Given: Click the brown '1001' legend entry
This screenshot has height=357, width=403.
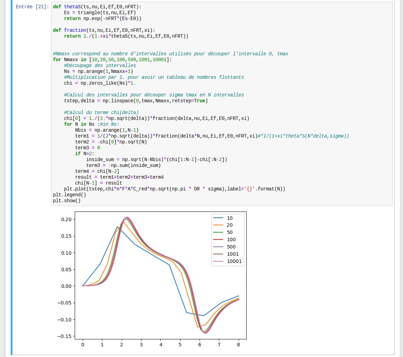Looking at the screenshot, I should pyautogui.click(x=226, y=254).
